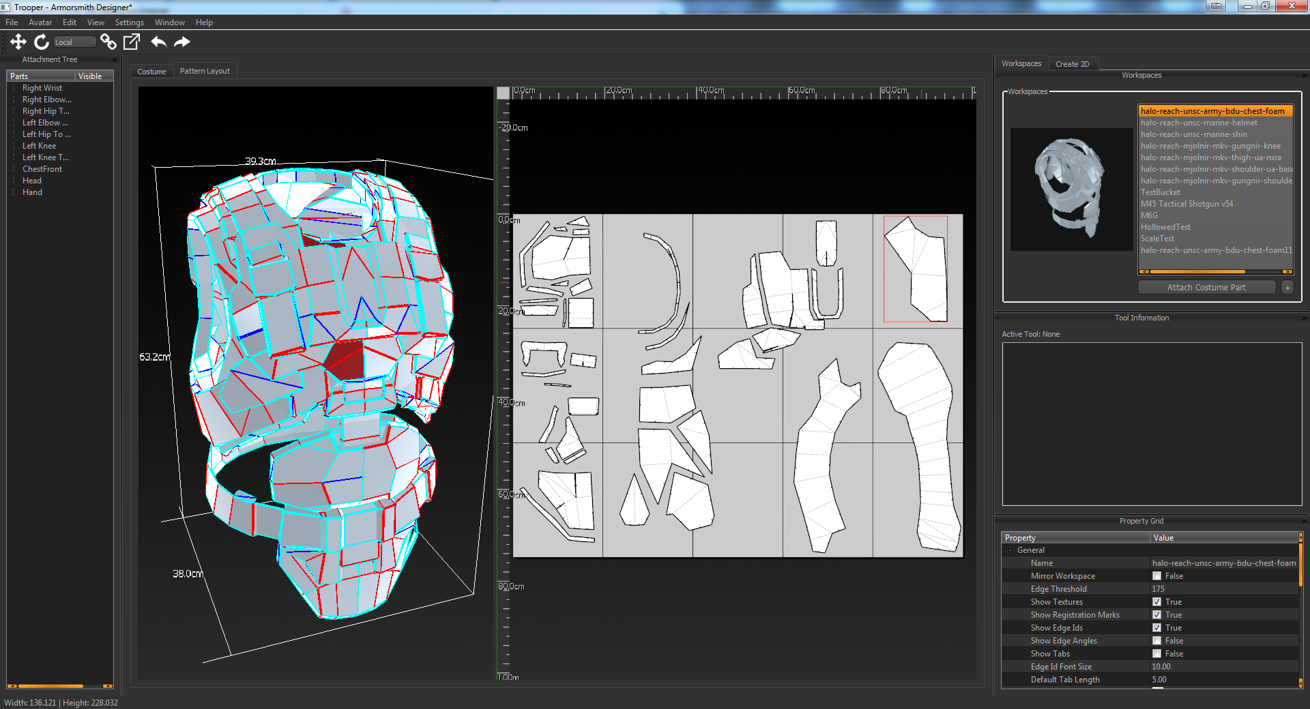Enable the Mirror Workspace checkbox
The image size is (1310, 709).
click(1156, 576)
